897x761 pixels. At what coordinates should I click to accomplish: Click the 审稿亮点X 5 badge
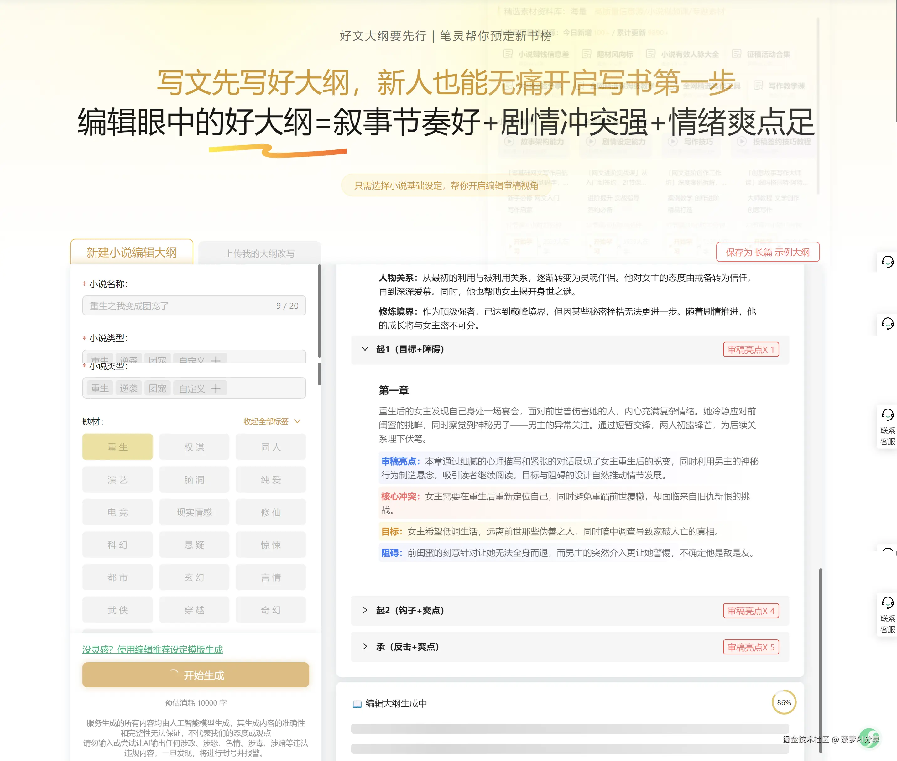pos(751,647)
